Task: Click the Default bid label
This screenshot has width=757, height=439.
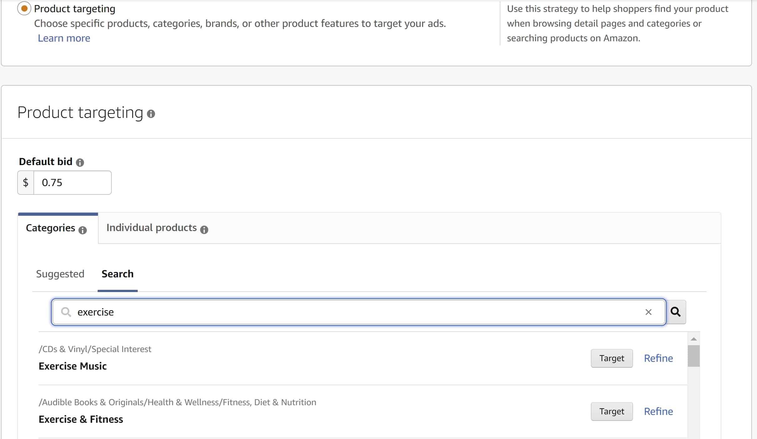Action: click(46, 162)
